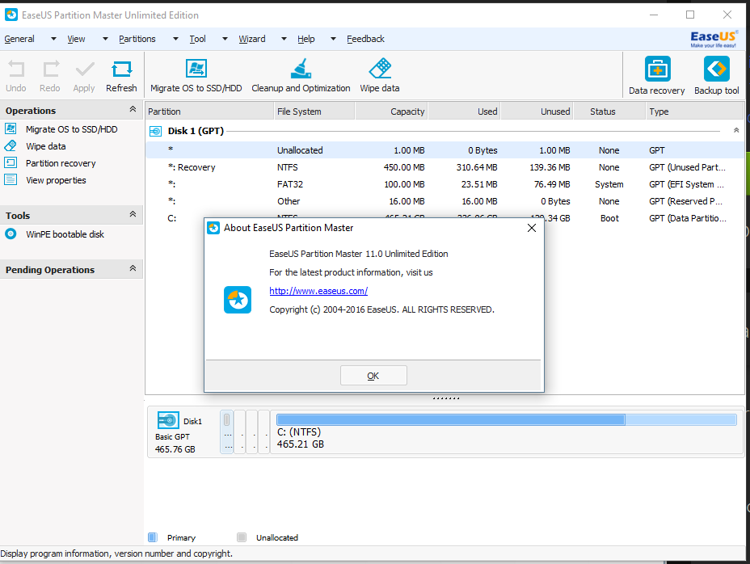Collapse the Disk 1 (GPT) group

coord(736,131)
